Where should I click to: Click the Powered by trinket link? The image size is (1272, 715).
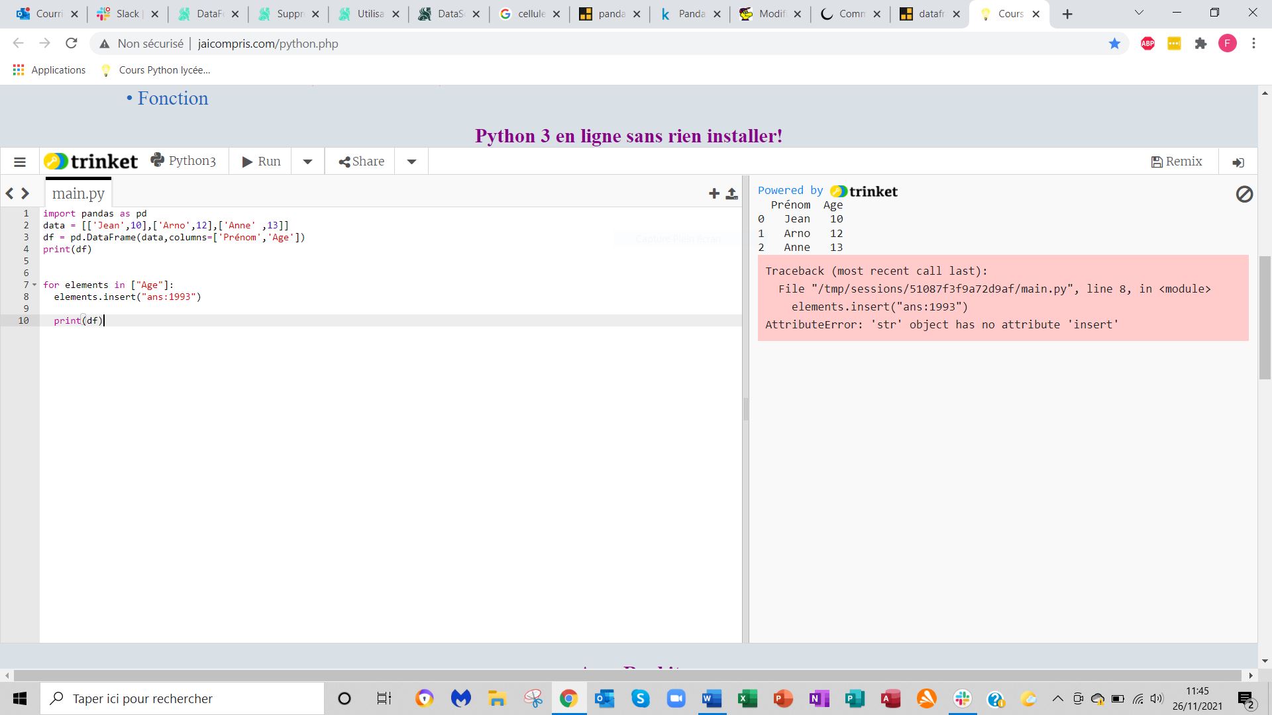point(827,191)
